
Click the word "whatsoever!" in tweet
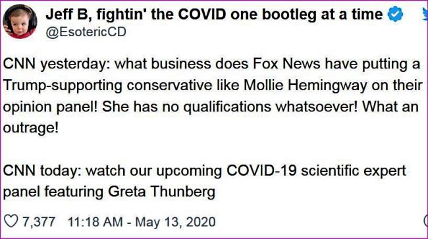[316, 107]
